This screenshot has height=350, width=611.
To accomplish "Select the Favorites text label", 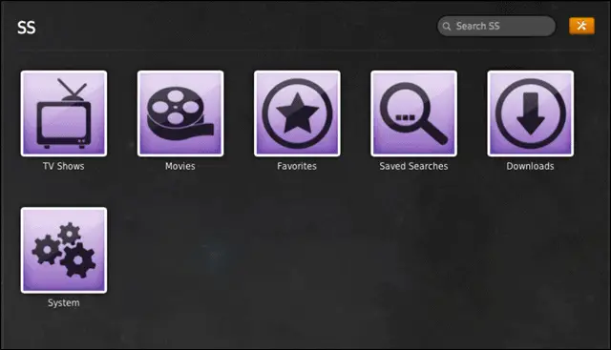I will [297, 166].
